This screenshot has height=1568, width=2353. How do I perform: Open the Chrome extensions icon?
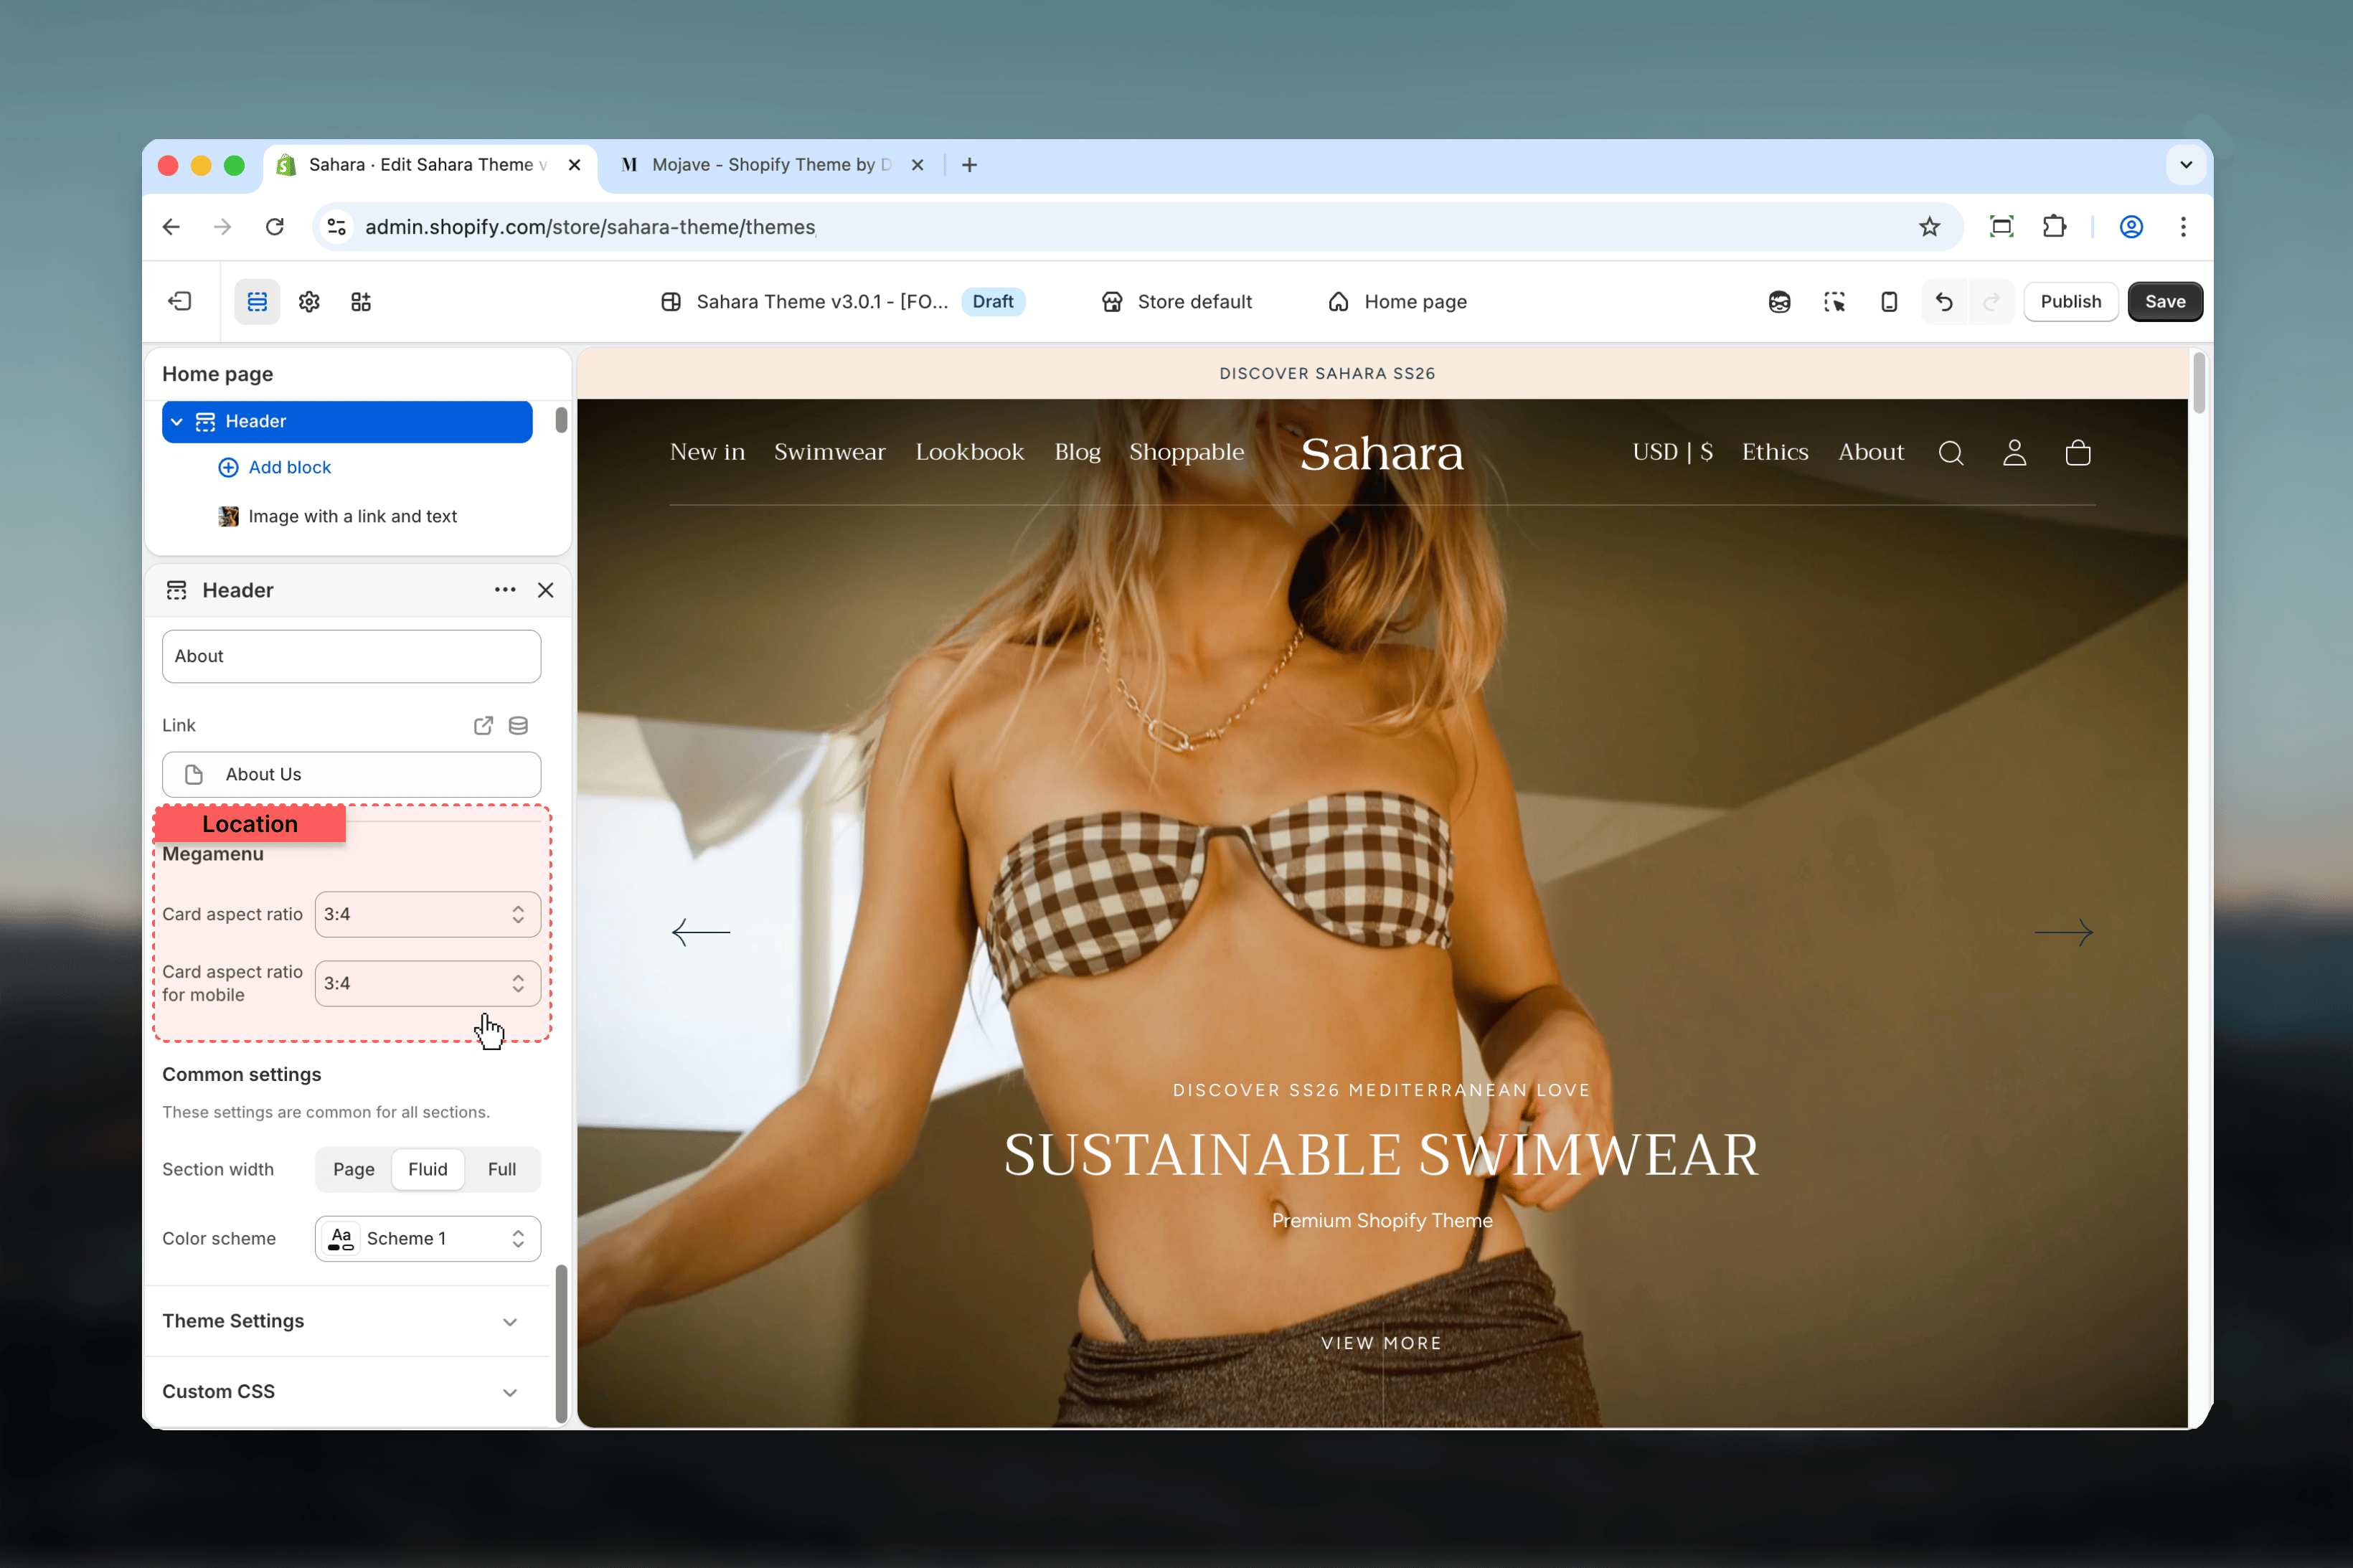(2054, 227)
